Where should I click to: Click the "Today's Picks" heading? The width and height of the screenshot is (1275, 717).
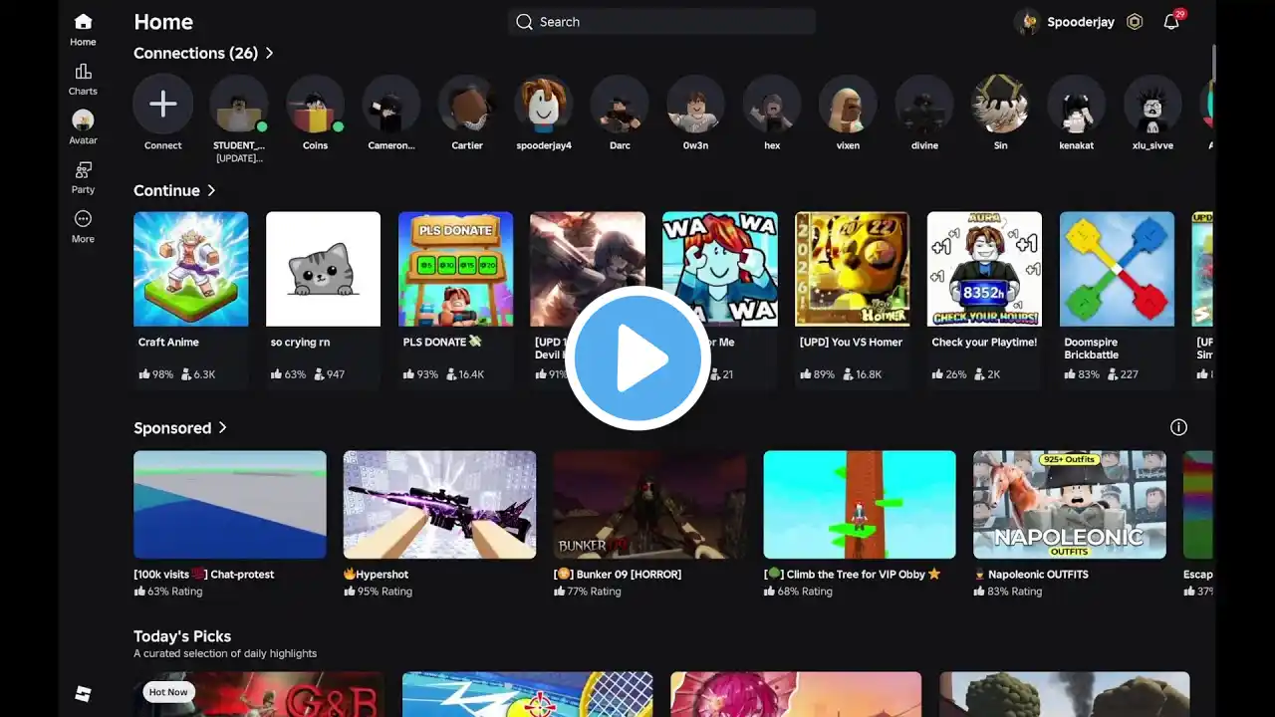click(x=182, y=636)
